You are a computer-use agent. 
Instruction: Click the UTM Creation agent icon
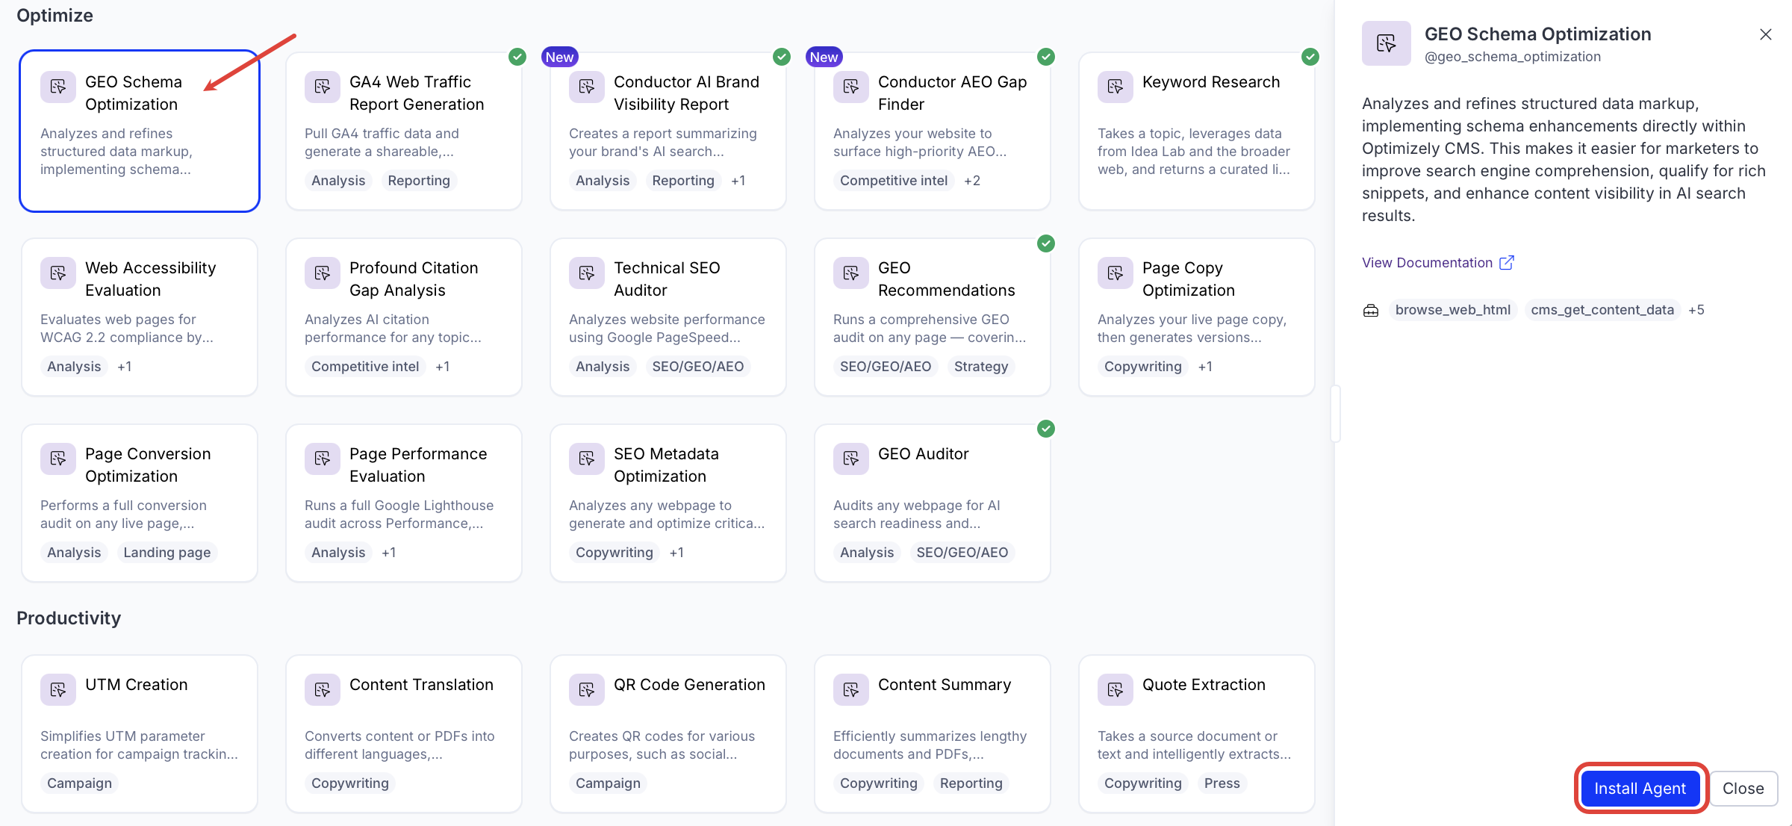[x=57, y=689]
